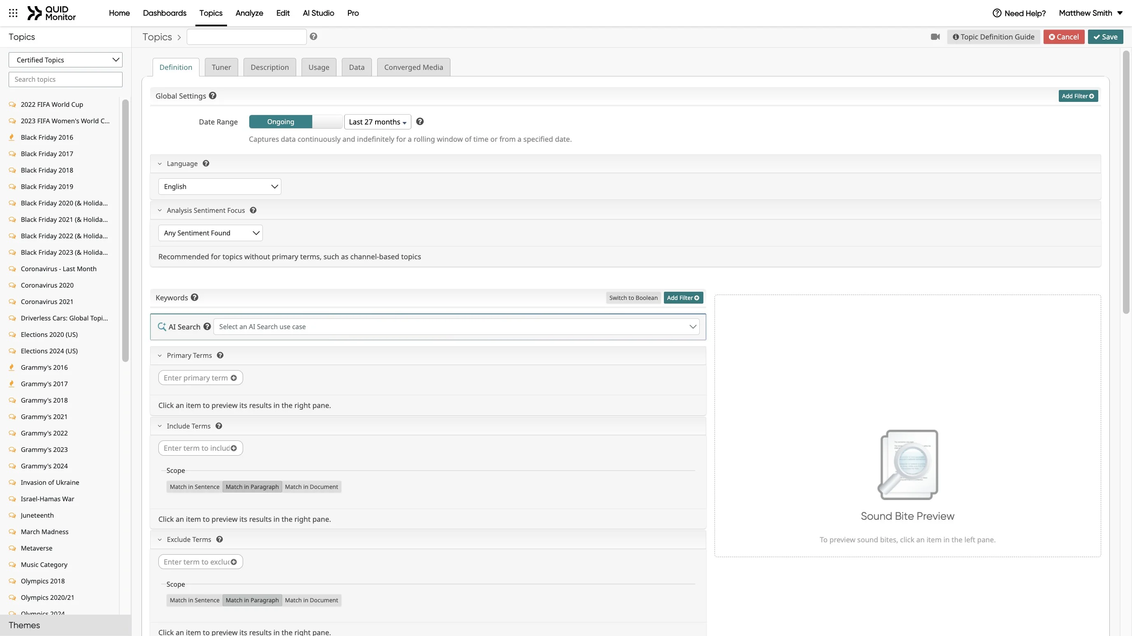Click the Cancel button
This screenshot has width=1132, height=636.
click(x=1064, y=37)
